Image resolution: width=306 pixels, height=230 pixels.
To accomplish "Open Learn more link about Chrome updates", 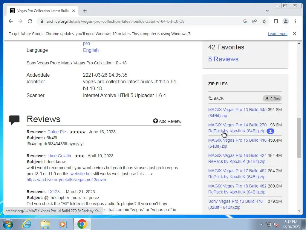I will coord(278,34).
